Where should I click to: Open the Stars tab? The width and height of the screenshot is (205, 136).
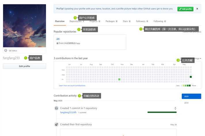[x=127, y=21]
